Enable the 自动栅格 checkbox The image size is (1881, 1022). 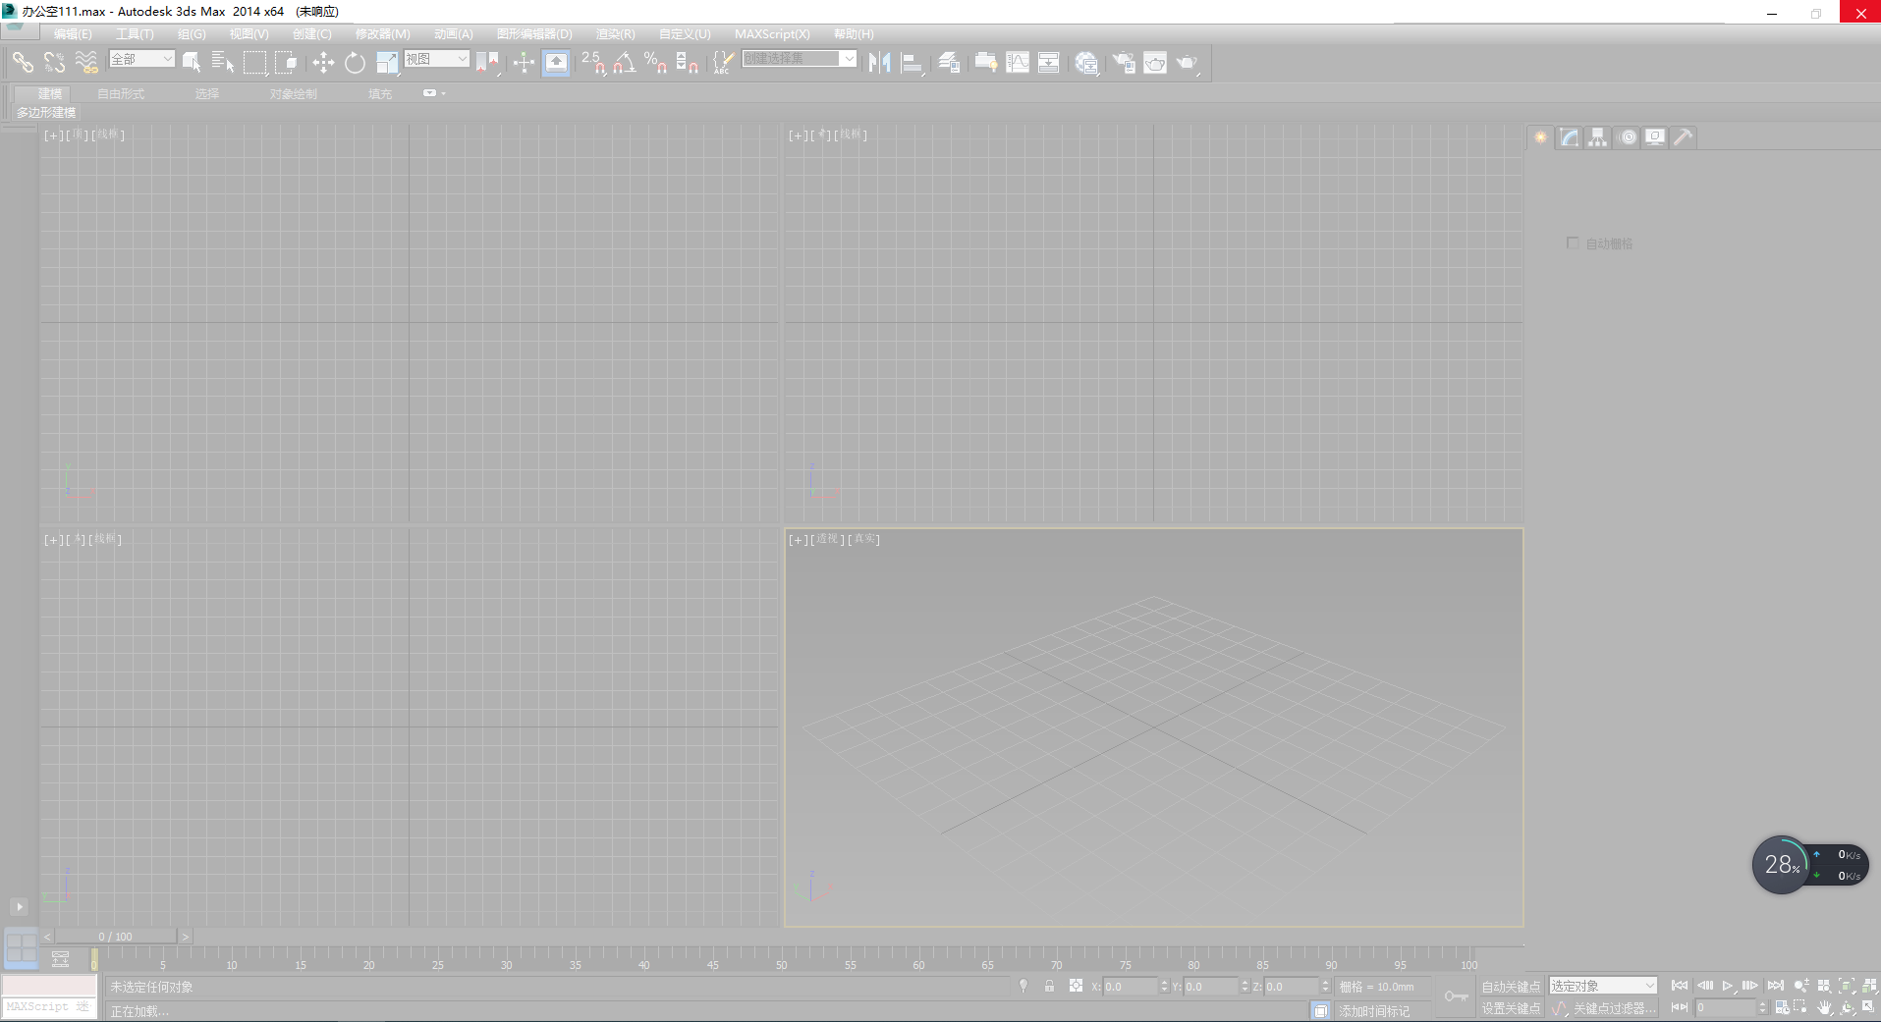[1573, 242]
